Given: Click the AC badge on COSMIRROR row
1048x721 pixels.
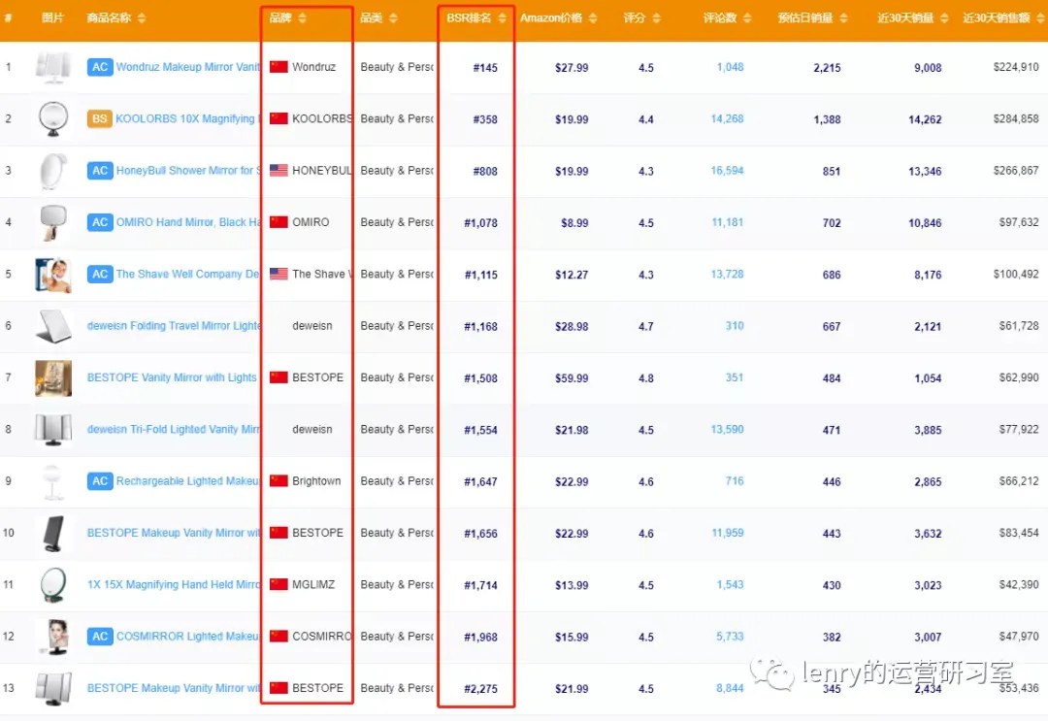Looking at the screenshot, I should [x=100, y=637].
